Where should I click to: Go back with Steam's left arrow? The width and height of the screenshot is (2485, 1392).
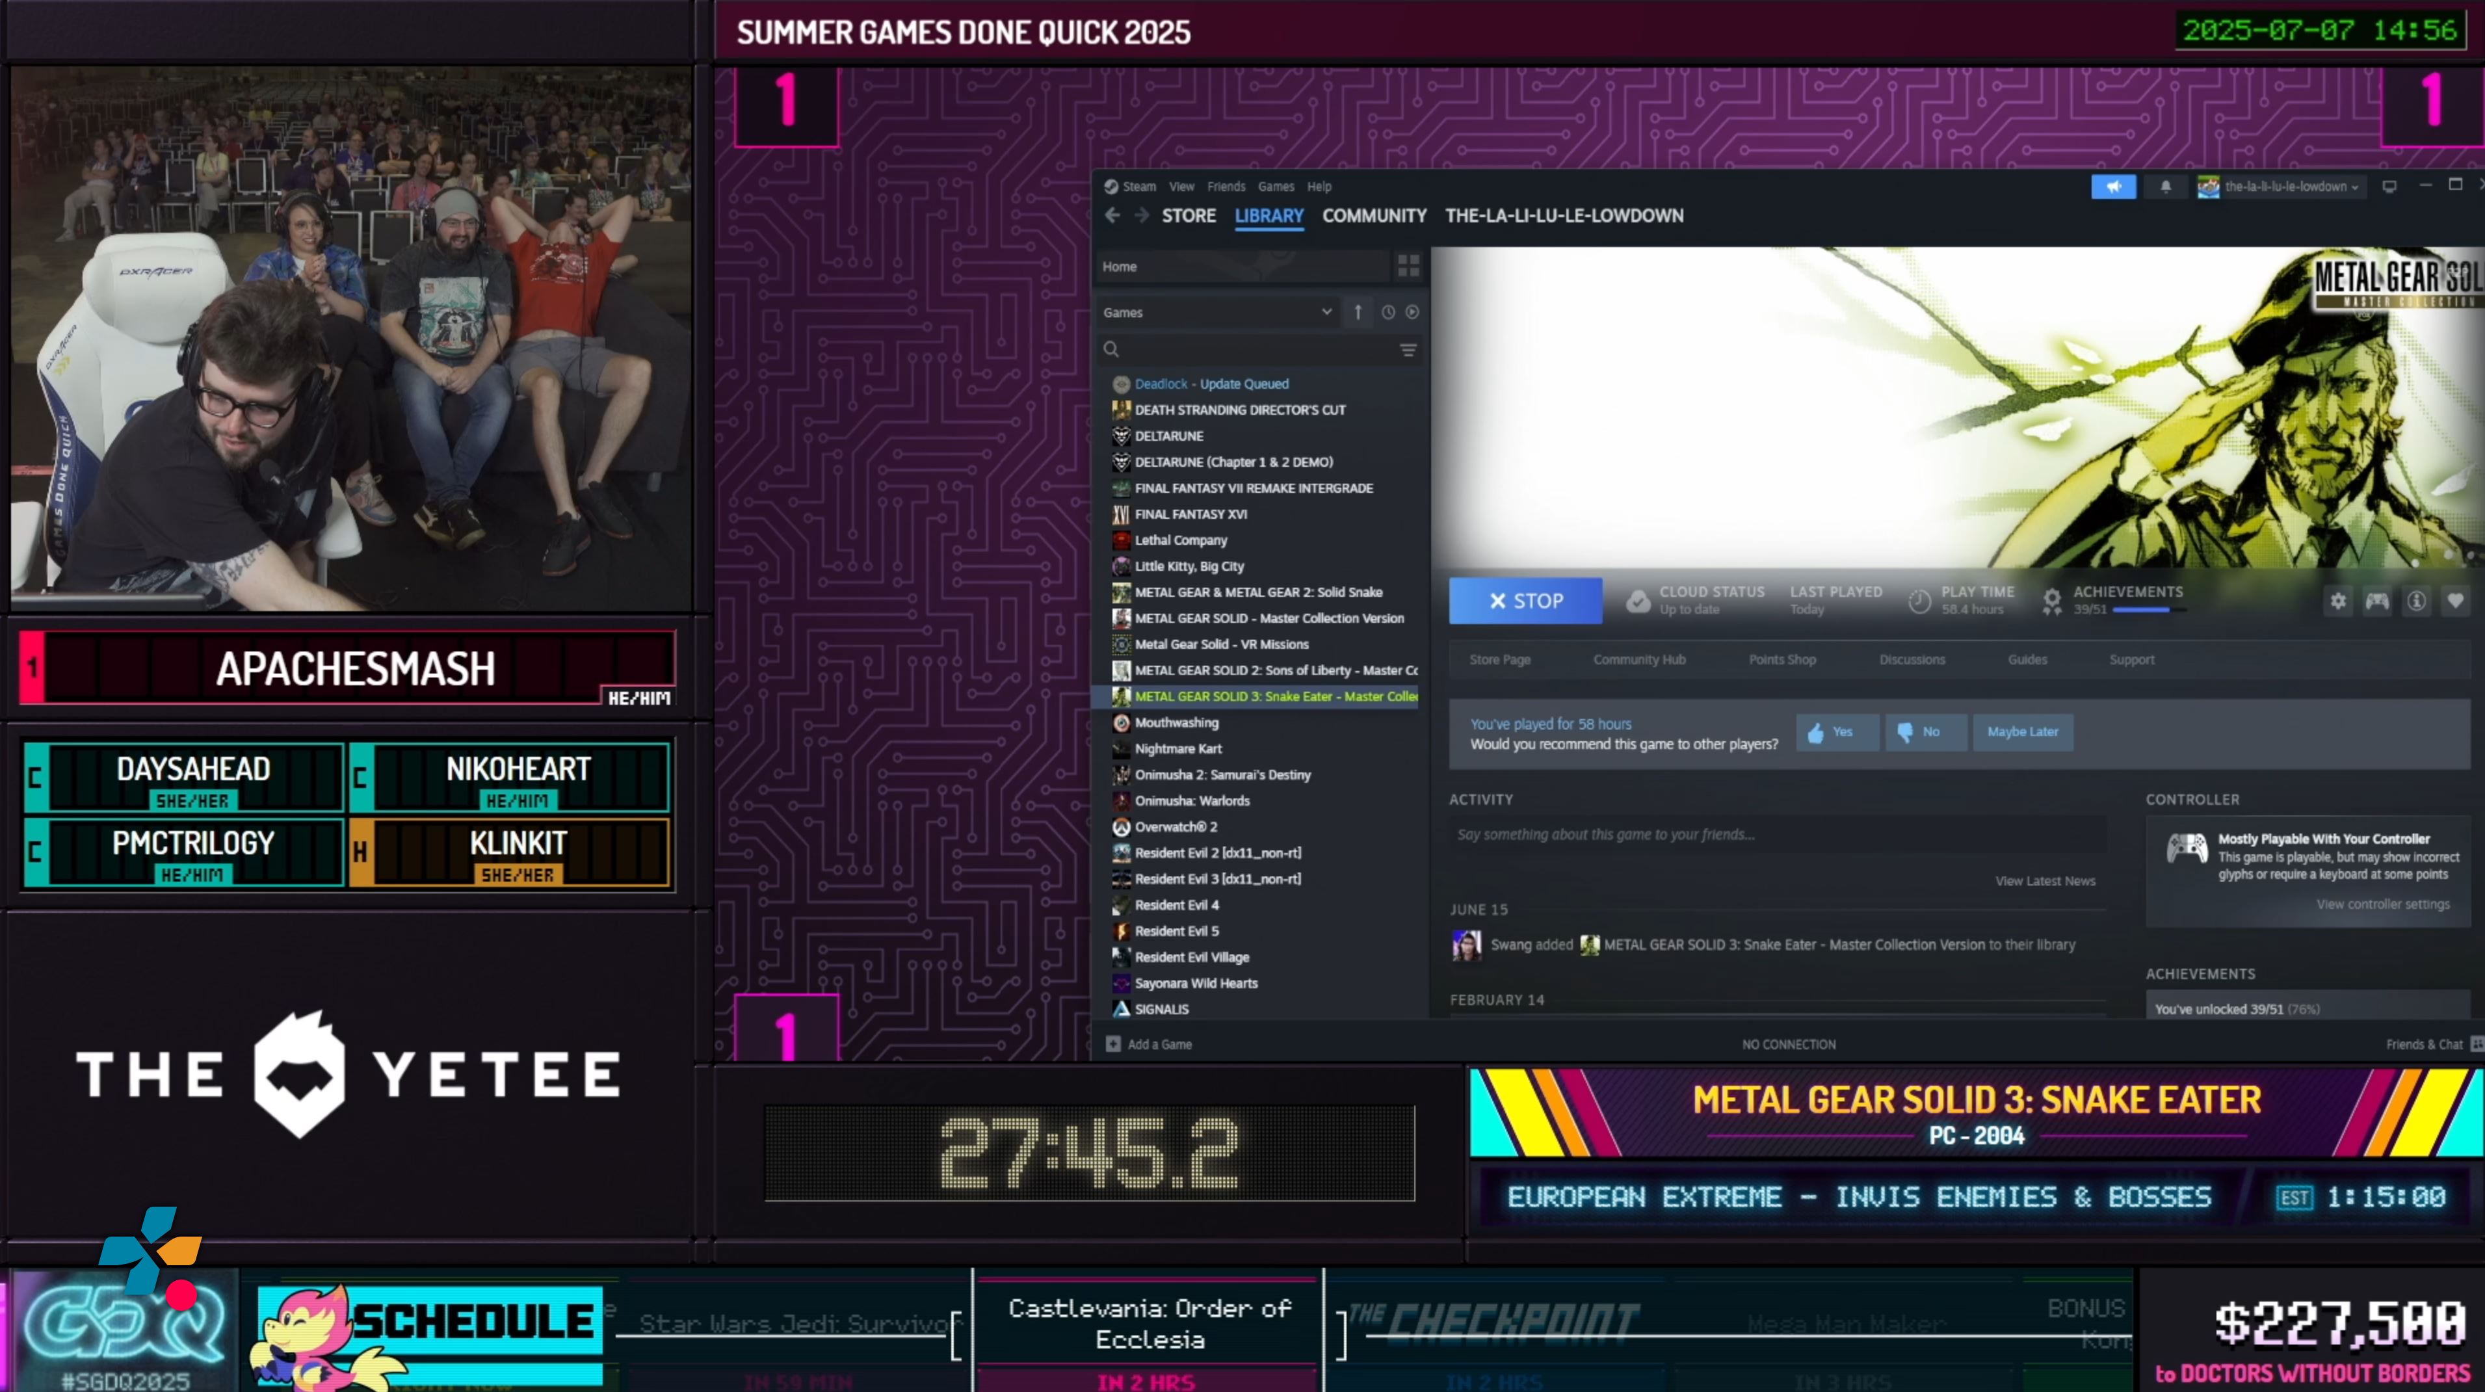[x=1112, y=216]
